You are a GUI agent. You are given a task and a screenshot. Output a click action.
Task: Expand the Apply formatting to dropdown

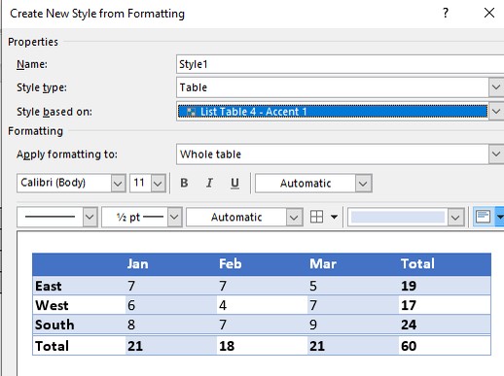click(x=496, y=154)
